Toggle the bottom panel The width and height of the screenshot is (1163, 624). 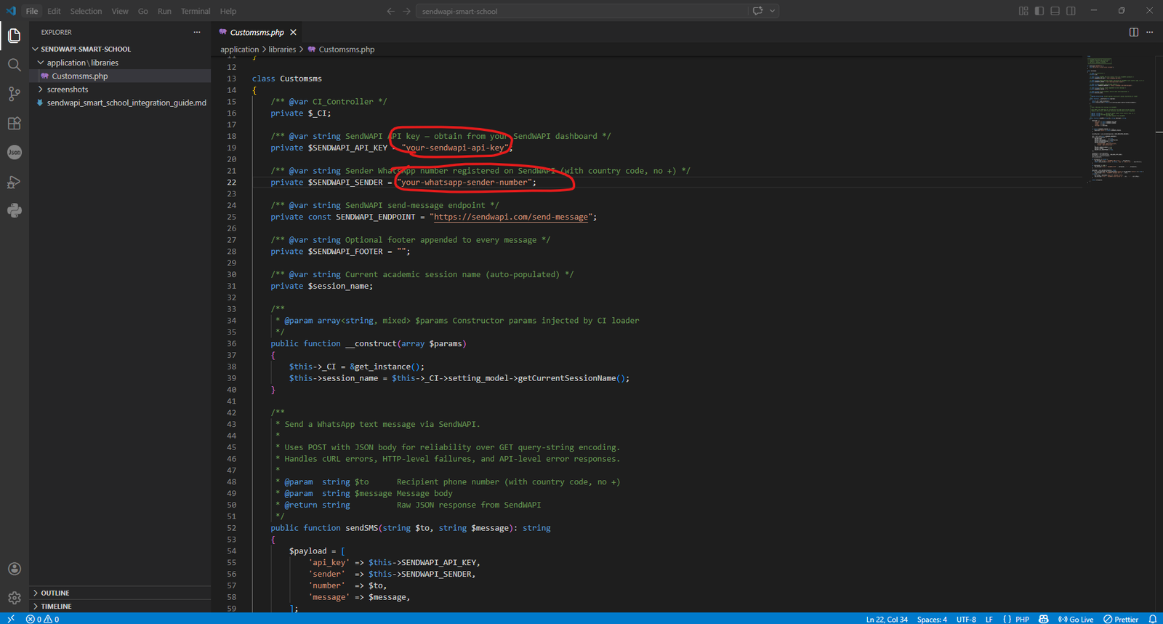point(1055,11)
